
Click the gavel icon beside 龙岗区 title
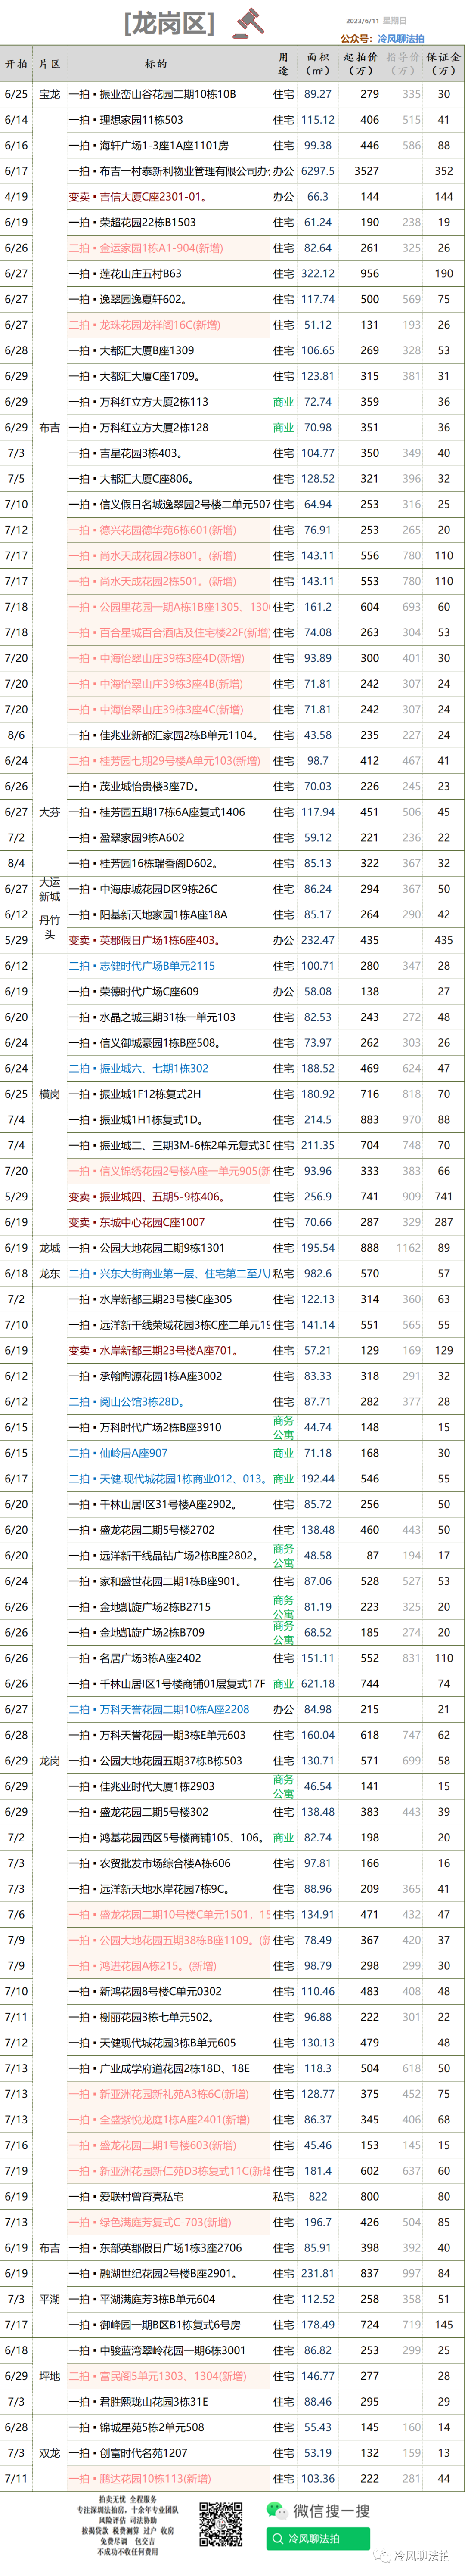pos(248,22)
